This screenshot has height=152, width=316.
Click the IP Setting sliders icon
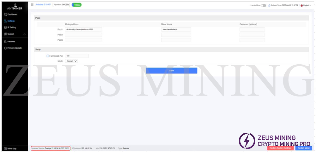5,27
